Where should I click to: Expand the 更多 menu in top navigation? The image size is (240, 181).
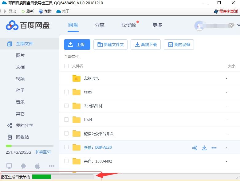[x=157, y=25]
